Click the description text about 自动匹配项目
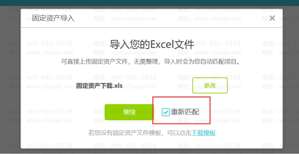This screenshot has width=299, height=154. 150,62
